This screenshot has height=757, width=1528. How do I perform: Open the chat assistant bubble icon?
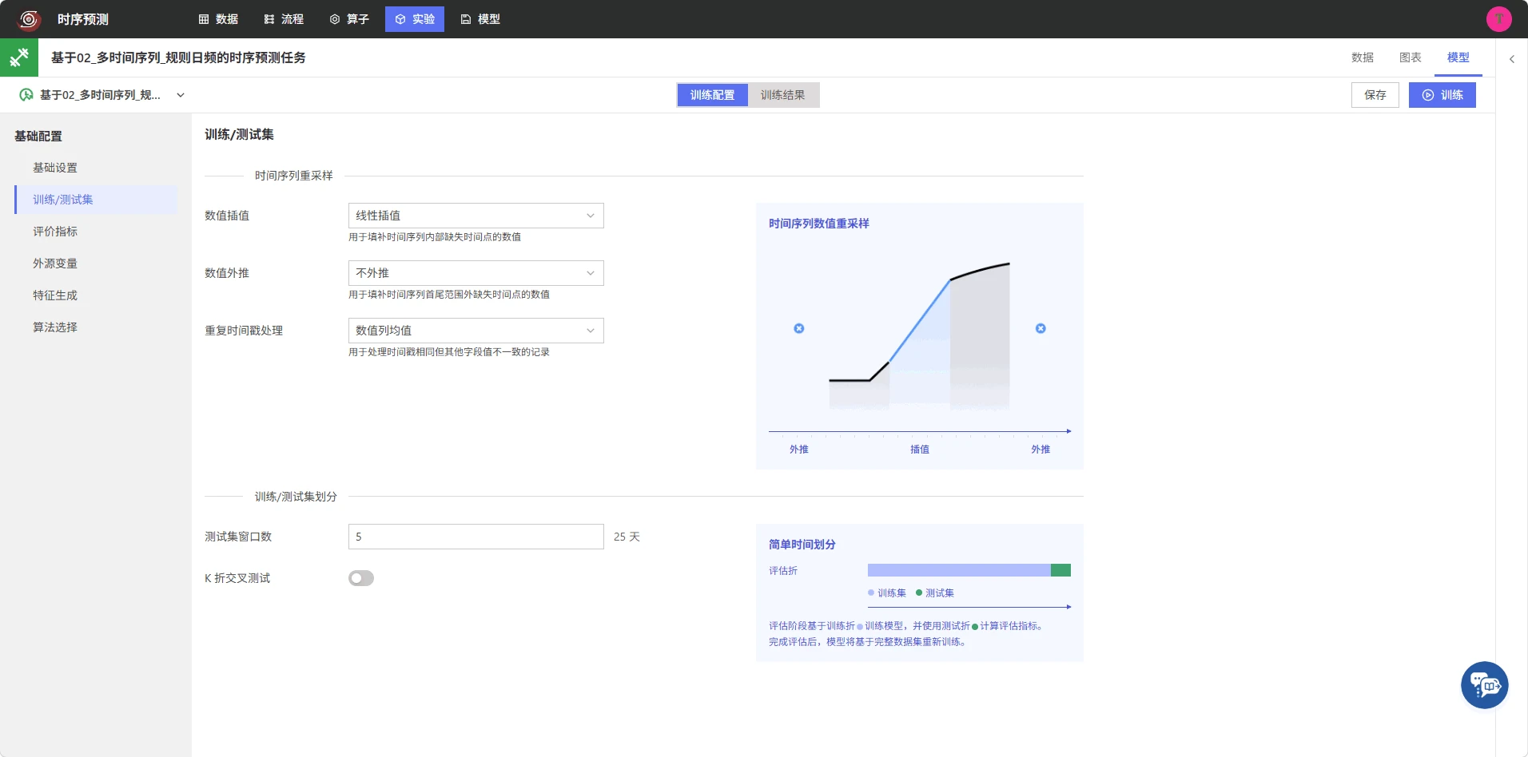tap(1484, 685)
